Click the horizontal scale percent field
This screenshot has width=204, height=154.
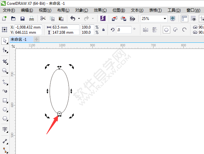88,27
